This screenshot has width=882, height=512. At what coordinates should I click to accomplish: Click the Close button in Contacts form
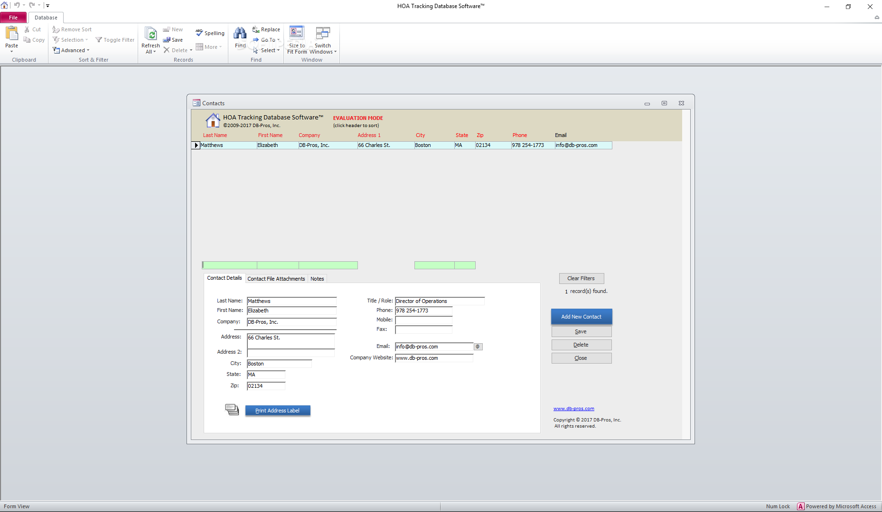(582, 358)
